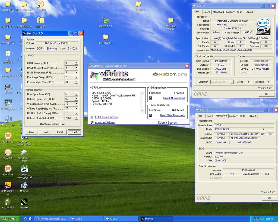
Task: Switch to the Memset taskbar button
Action: pyautogui.click(x=156, y=219)
